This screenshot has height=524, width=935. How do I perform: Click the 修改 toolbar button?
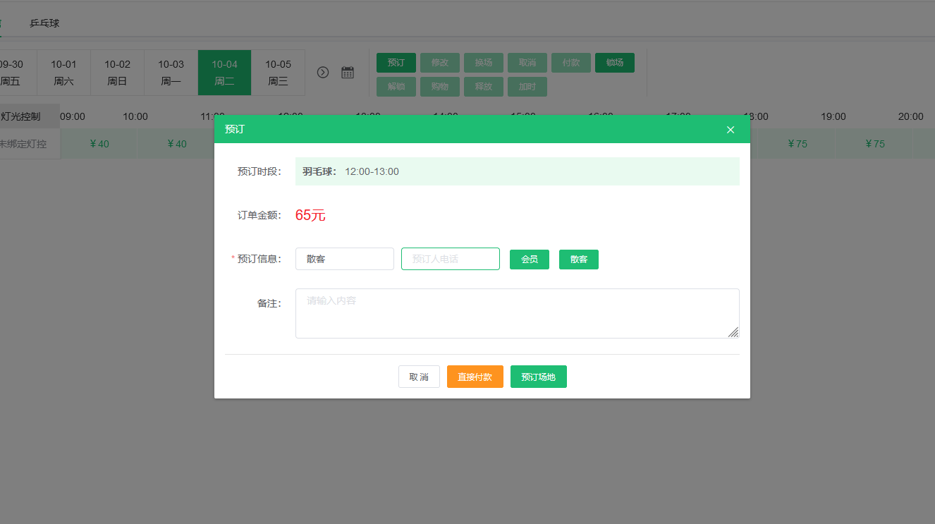439,63
